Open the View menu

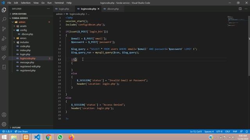pyautogui.click(x=36, y=3)
